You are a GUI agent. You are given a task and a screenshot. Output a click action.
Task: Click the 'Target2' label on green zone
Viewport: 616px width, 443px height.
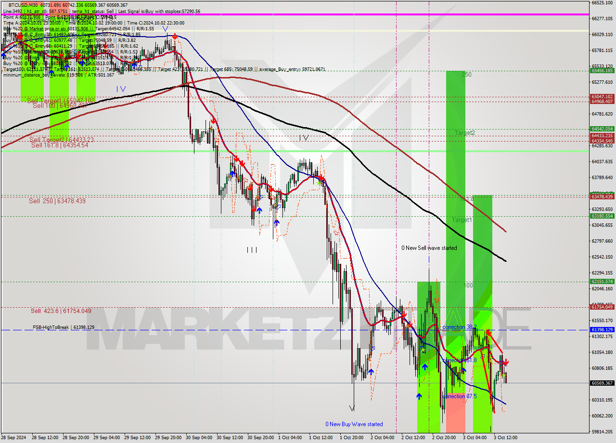pos(465,132)
